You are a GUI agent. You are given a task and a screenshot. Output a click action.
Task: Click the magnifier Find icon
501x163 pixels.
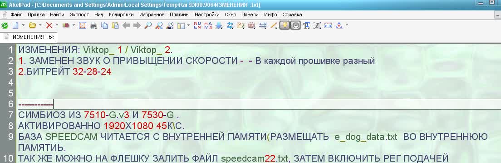pyautogui.click(x=148, y=25)
